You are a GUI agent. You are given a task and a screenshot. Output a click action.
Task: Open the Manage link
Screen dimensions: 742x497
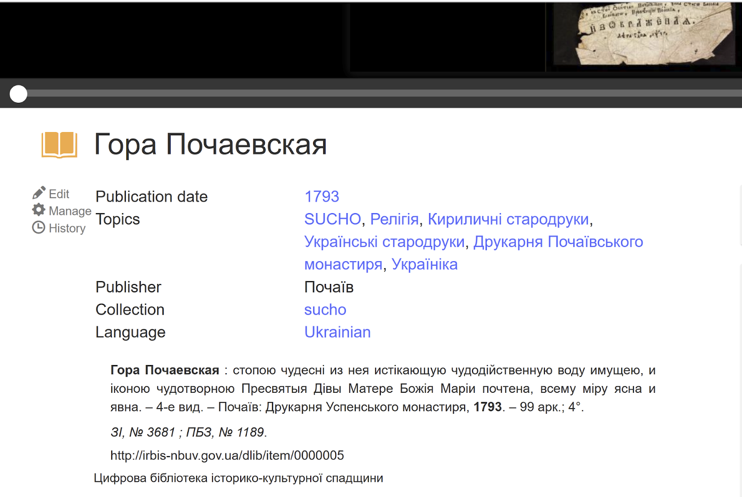click(70, 211)
